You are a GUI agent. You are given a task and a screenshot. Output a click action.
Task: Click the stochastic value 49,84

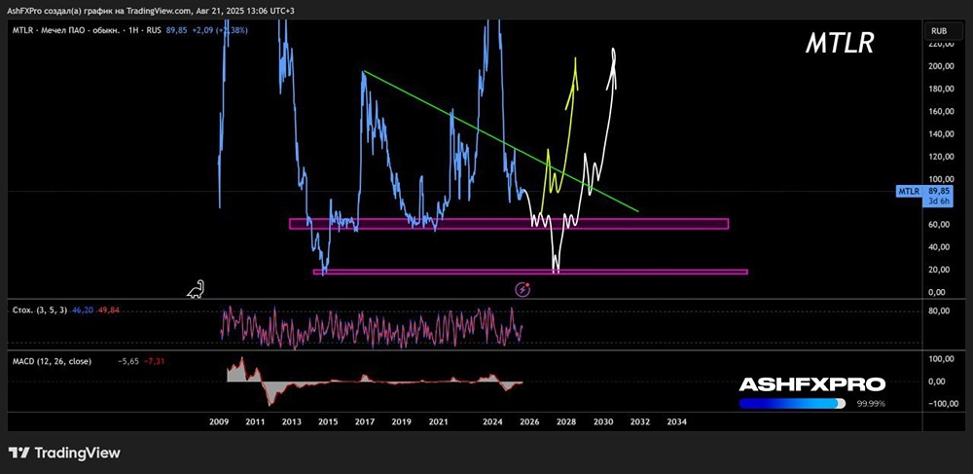click(107, 309)
